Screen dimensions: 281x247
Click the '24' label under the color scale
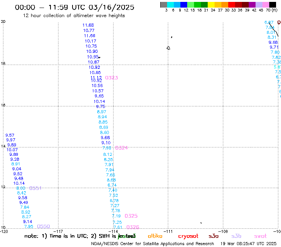point(213,10)
